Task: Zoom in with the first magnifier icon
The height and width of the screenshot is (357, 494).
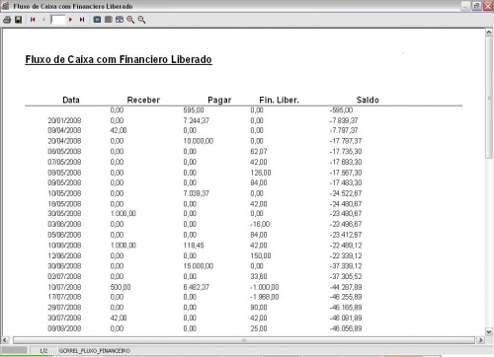Action: click(x=130, y=20)
